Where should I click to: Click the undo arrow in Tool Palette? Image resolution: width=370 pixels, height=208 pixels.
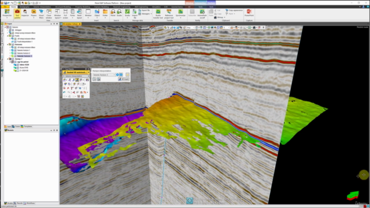(x=64, y=92)
